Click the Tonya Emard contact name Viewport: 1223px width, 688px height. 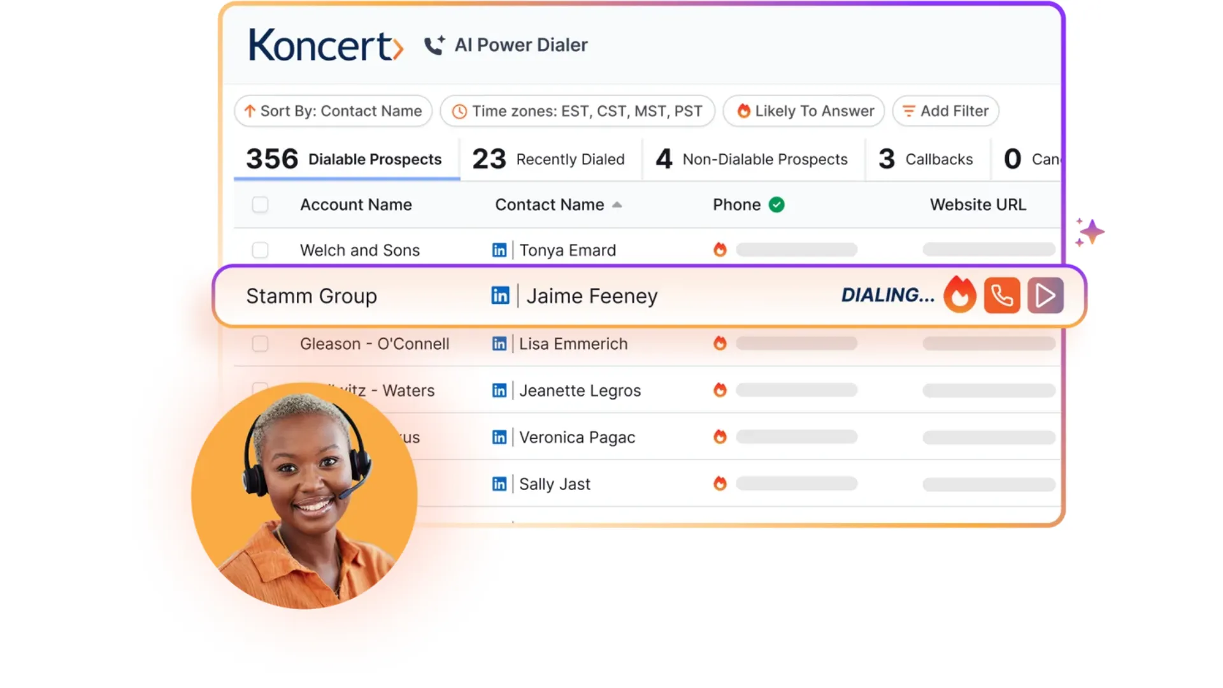coord(568,250)
